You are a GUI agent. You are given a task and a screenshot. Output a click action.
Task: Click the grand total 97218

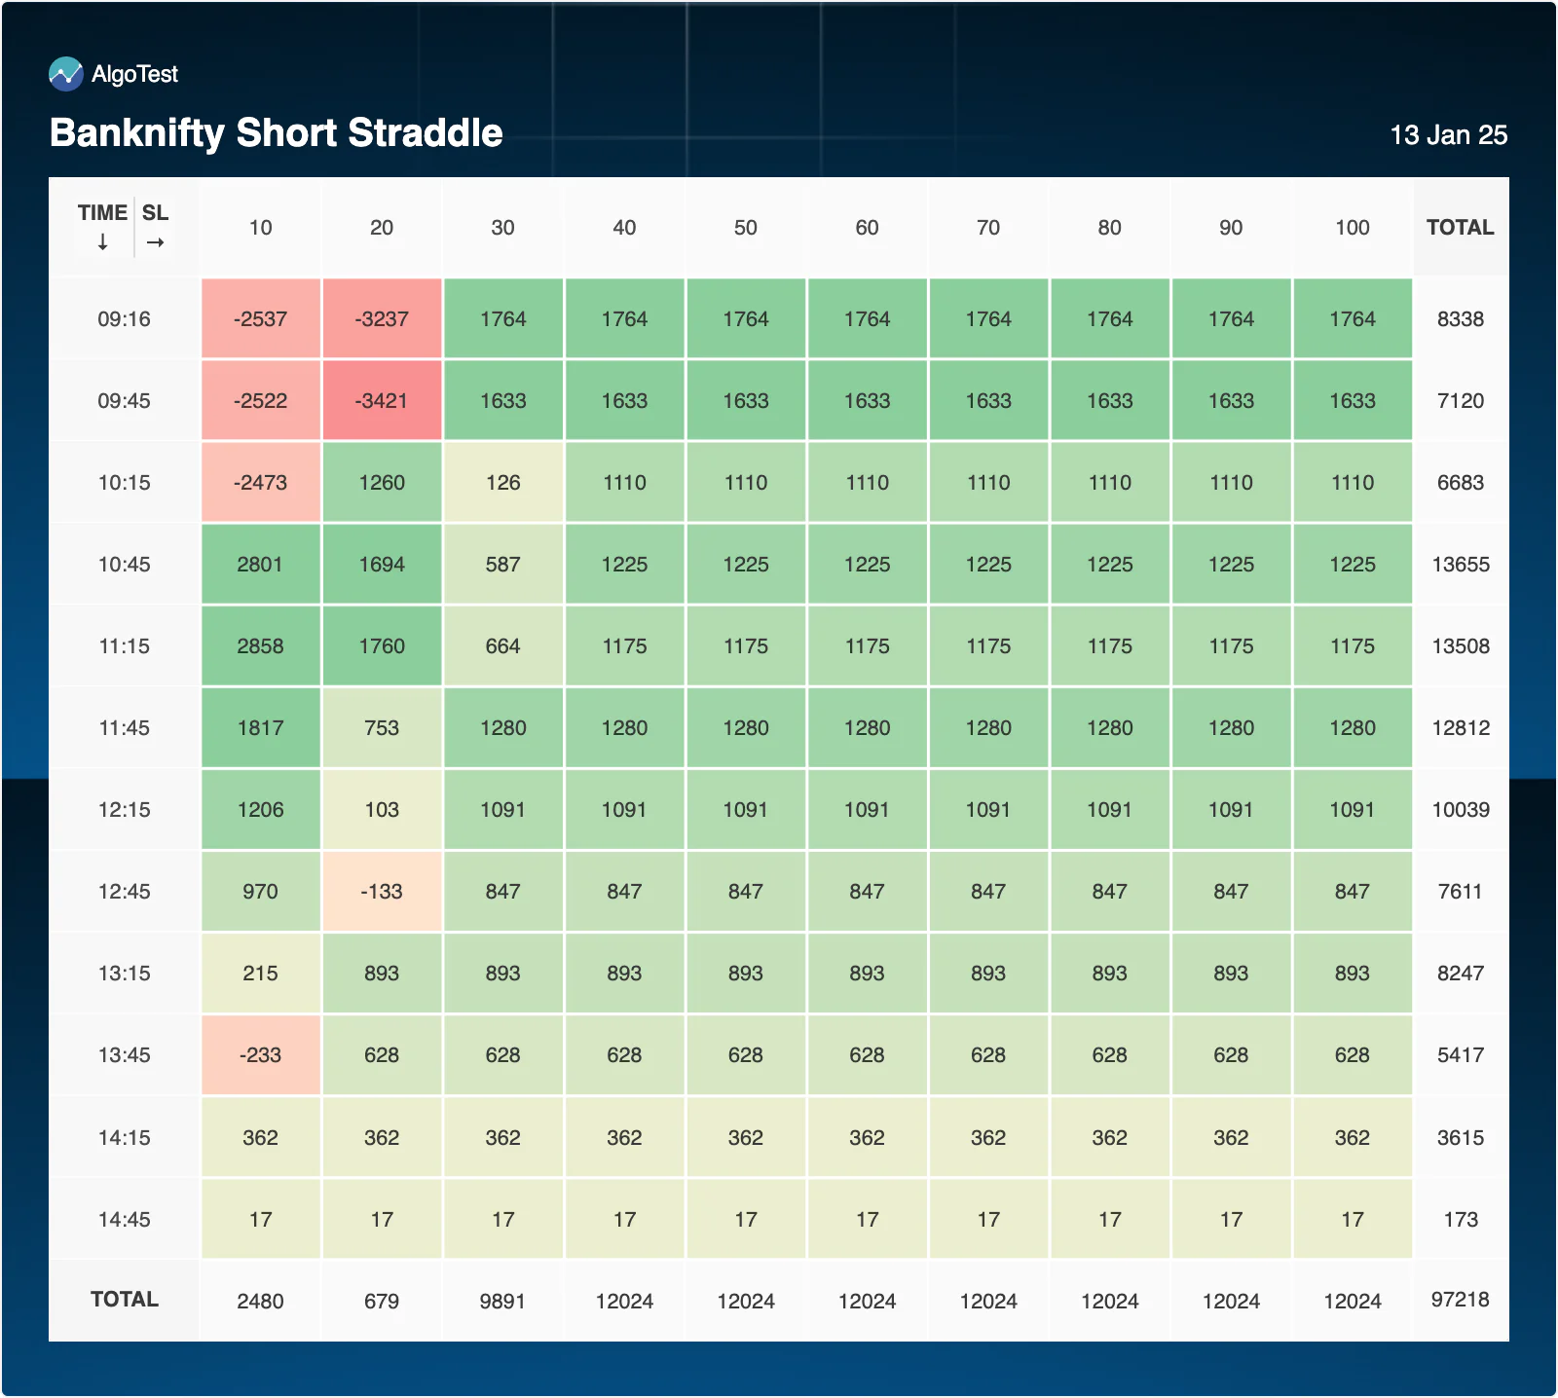[x=1460, y=1299]
